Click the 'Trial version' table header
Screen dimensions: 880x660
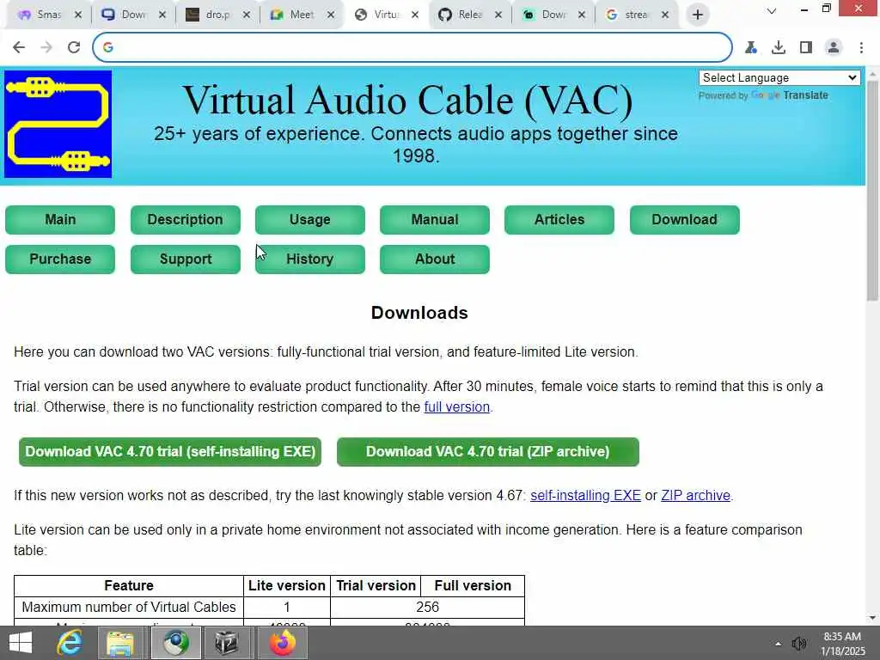pos(376,586)
